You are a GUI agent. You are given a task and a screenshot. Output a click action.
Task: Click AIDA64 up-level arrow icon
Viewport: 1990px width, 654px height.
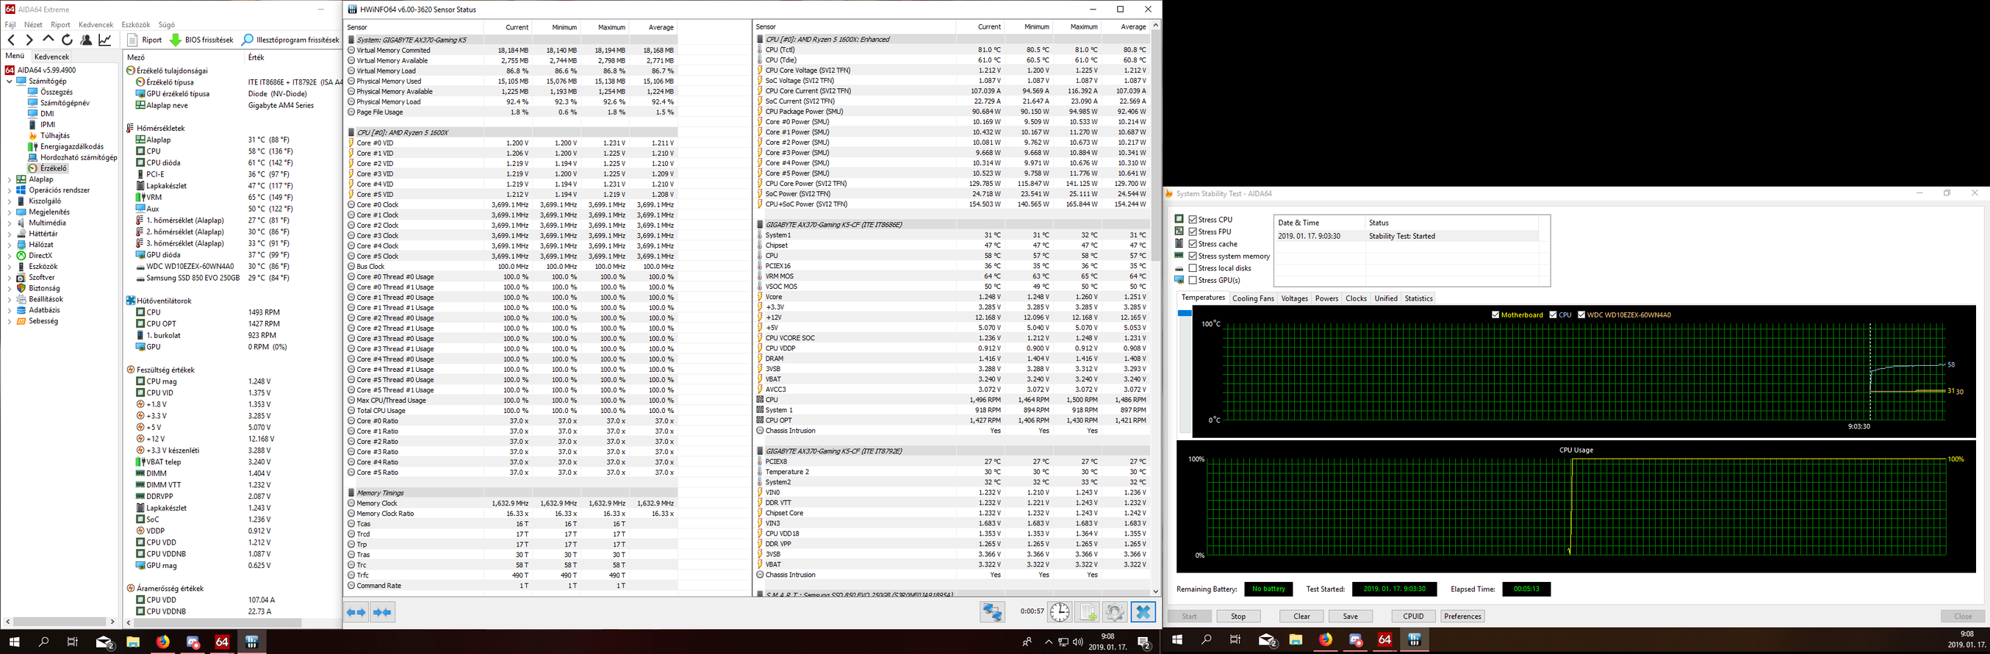point(48,40)
